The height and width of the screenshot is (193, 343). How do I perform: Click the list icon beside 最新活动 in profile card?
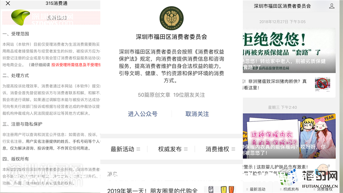click(x=138, y=149)
